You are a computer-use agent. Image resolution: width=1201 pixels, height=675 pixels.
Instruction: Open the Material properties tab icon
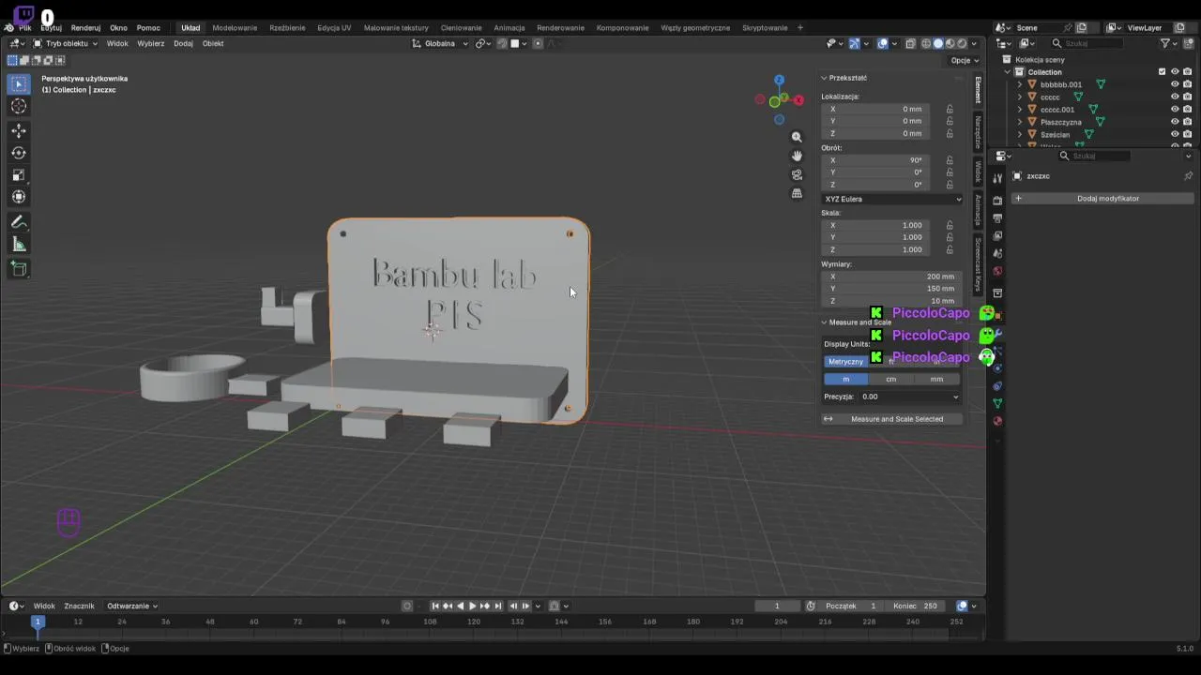[x=997, y=421]
